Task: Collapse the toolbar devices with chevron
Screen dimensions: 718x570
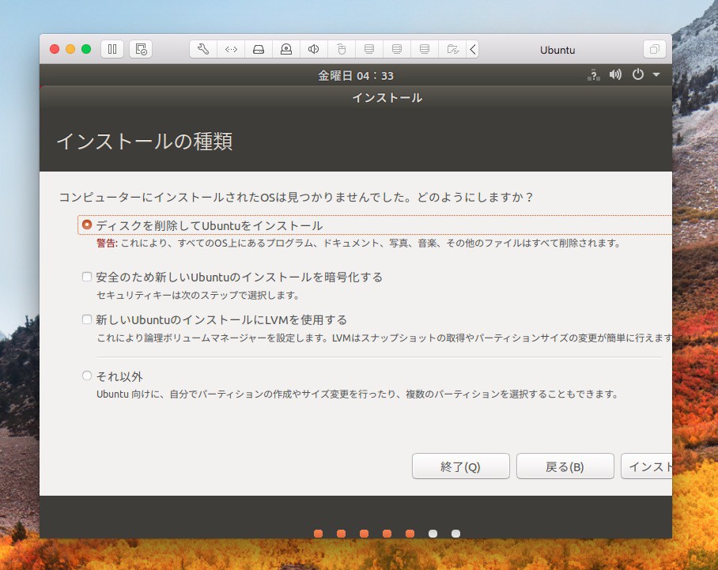Action: (473, 49)
